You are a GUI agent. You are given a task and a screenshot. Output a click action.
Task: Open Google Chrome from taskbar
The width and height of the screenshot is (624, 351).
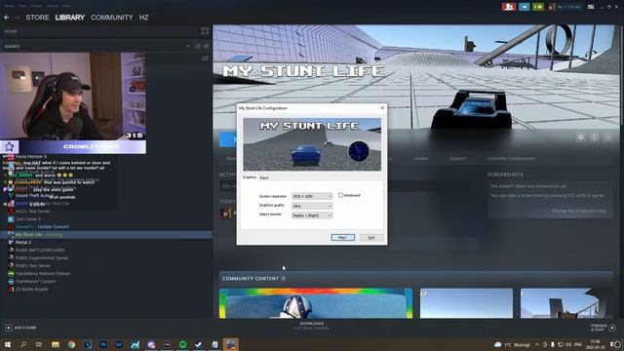(71, 344)
